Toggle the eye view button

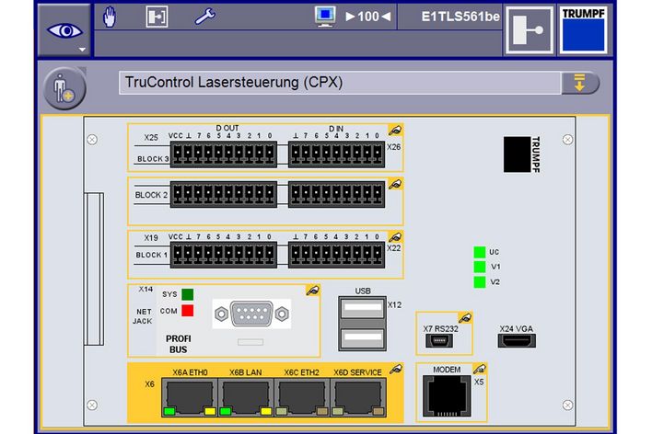64,28
